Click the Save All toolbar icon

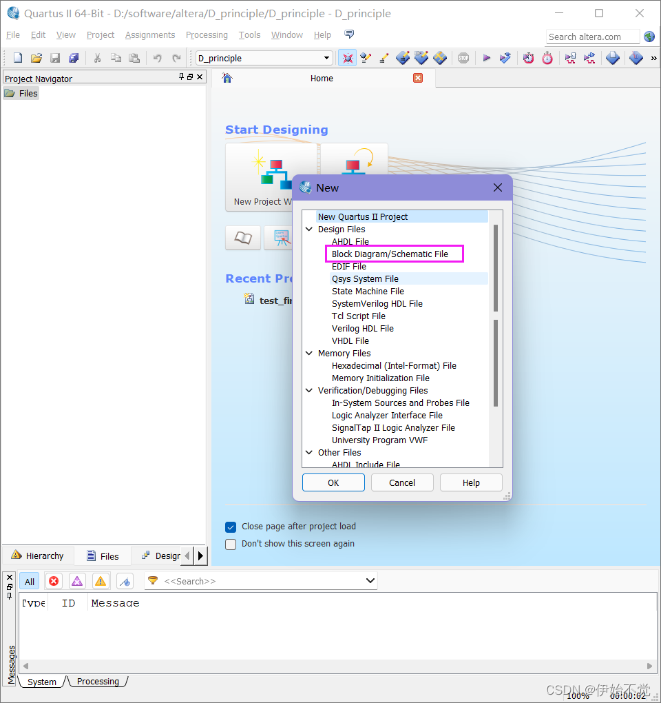click(x=74, y=58)
